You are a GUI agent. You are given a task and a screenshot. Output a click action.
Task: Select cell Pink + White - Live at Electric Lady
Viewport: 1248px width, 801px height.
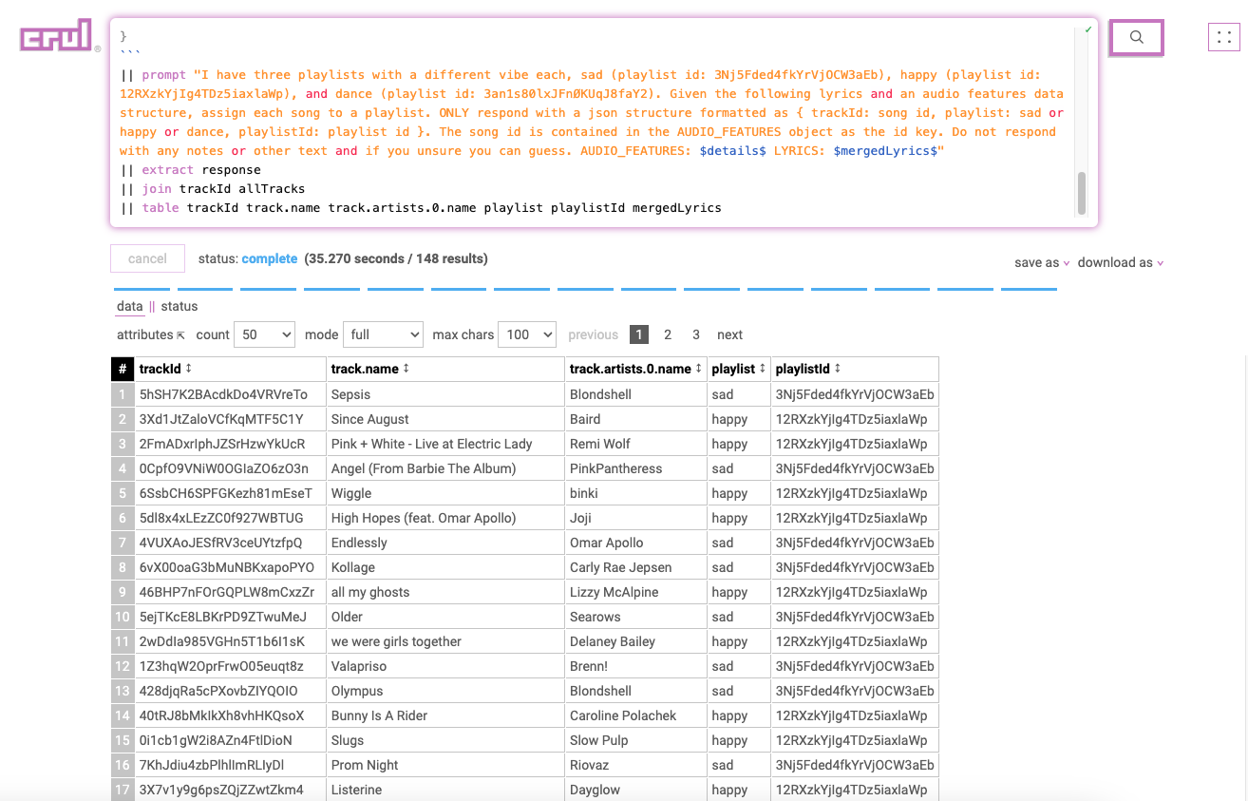[x=445, y=444]
